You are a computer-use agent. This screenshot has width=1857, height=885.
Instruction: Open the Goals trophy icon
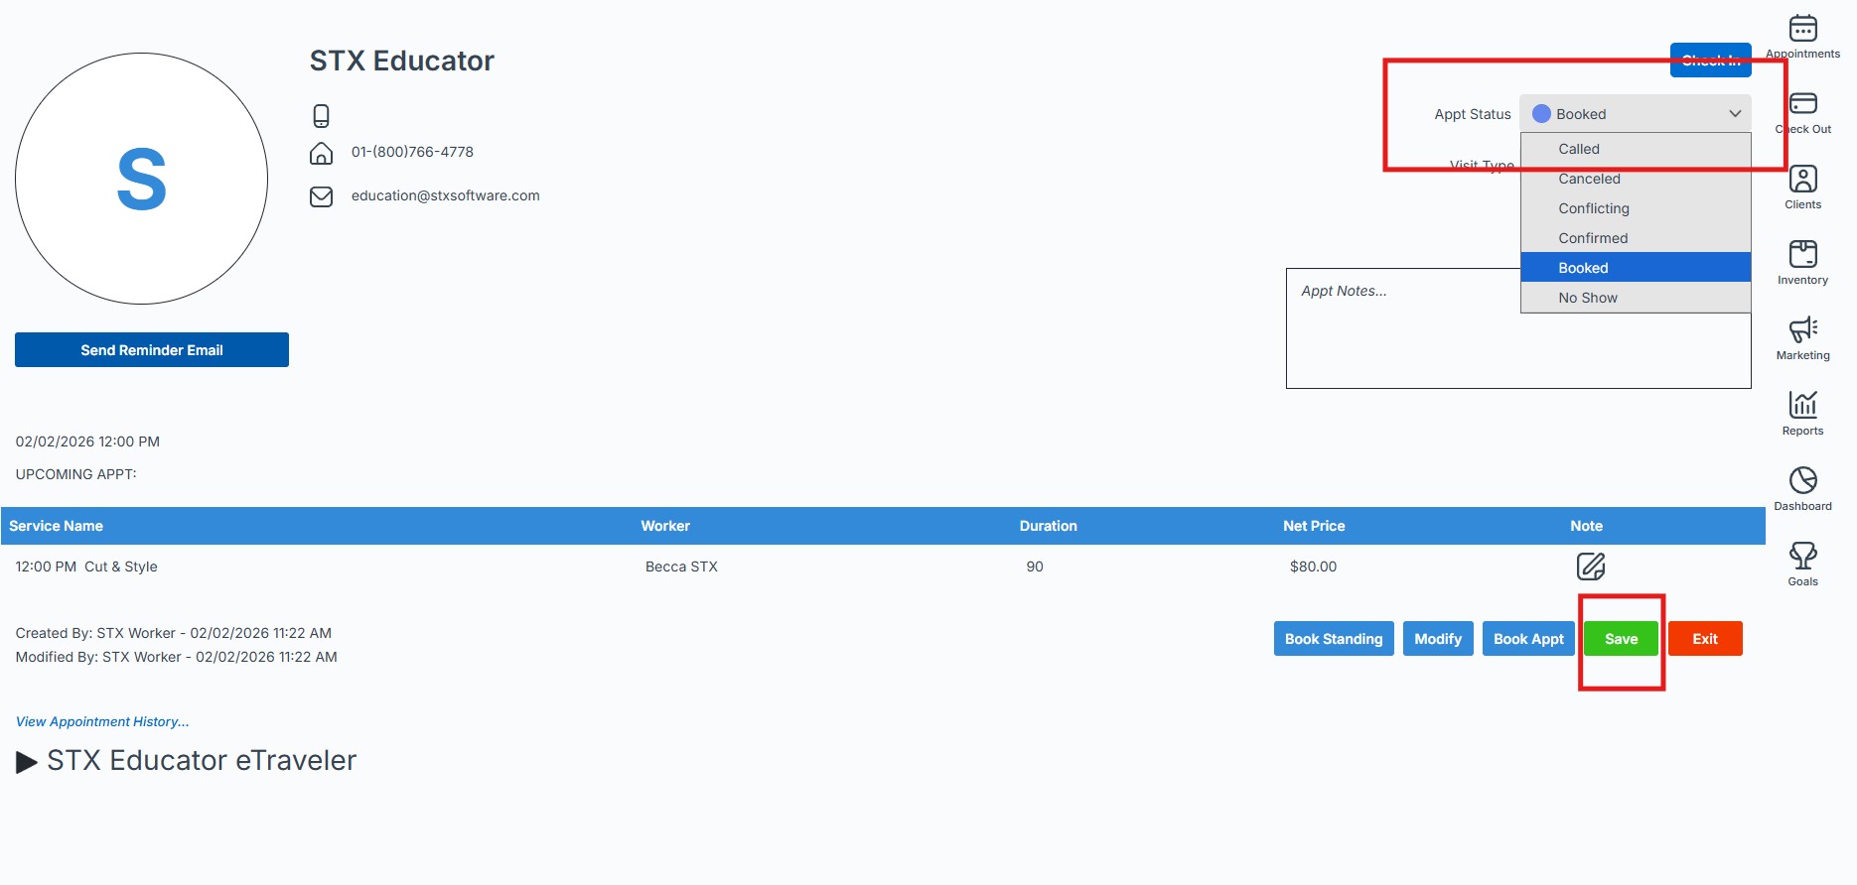click(1802, 557)
